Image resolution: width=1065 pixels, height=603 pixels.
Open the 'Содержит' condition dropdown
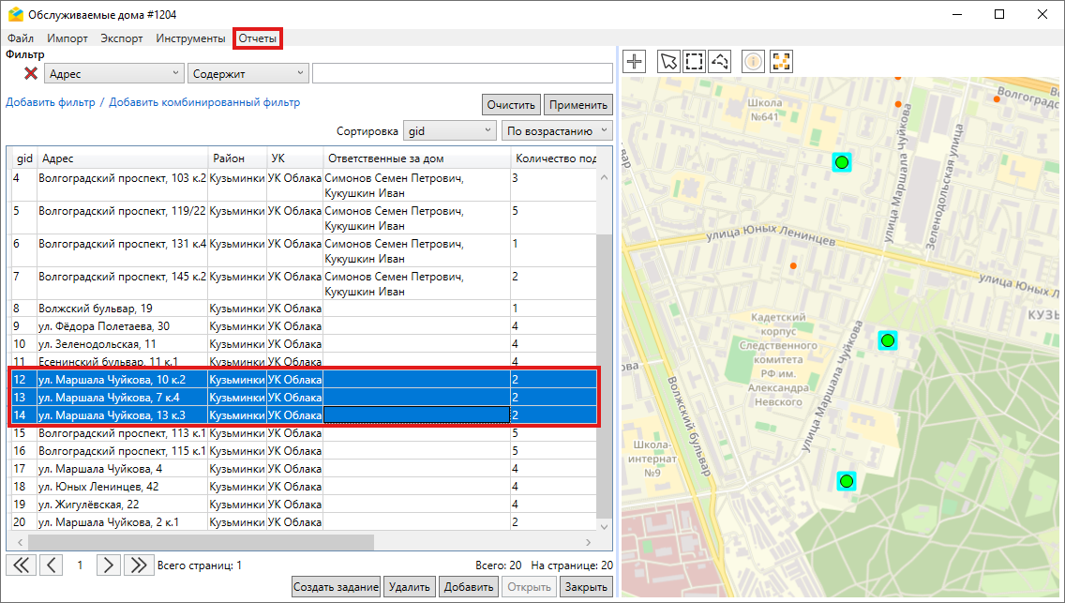click(x=248, y=73)
